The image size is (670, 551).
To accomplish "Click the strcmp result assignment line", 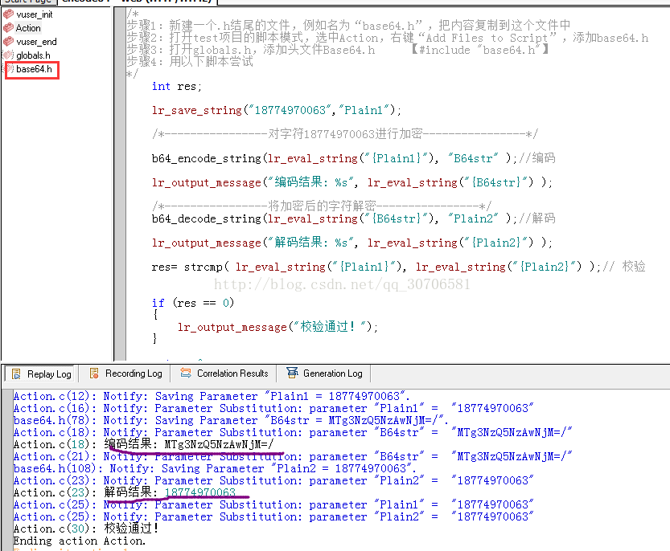I will (398, 267).
